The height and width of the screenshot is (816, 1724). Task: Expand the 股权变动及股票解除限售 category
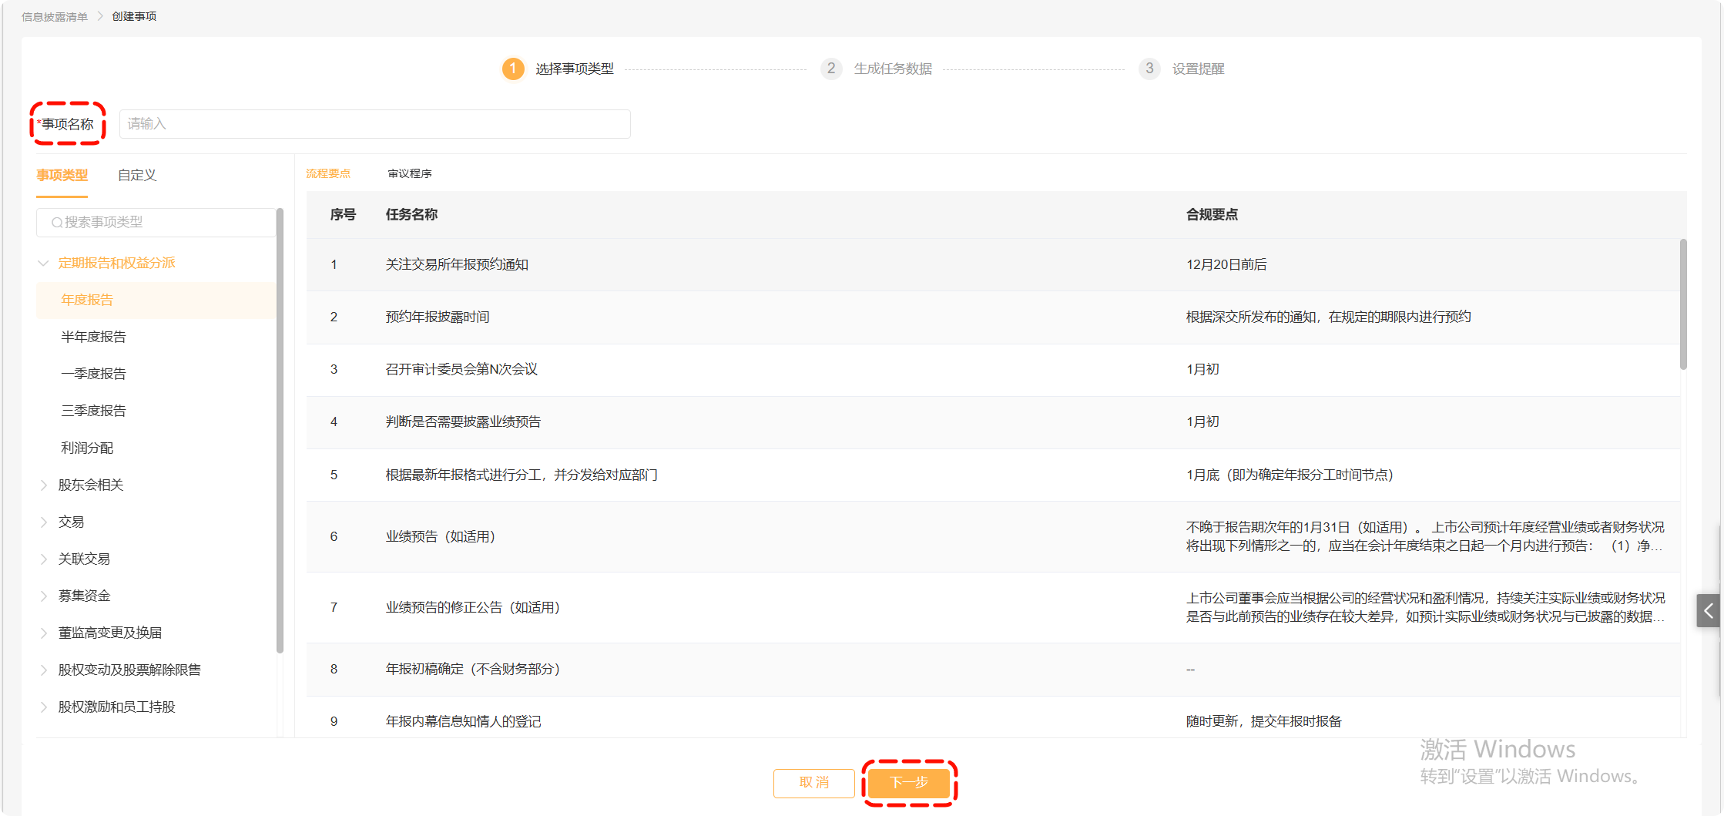pos(44,670)
